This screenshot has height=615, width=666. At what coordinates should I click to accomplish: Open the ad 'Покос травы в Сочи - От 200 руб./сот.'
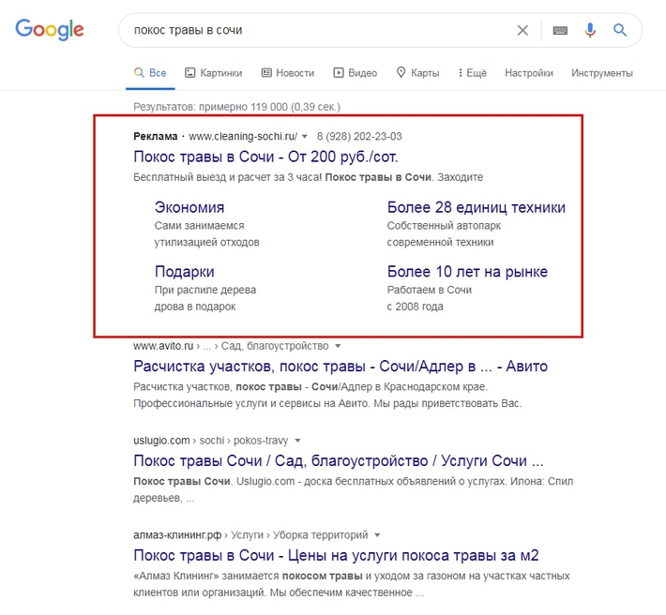click(x=265, y=157)
